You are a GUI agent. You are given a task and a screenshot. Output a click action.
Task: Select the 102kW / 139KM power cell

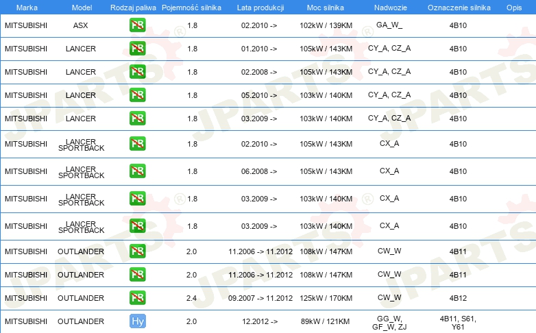326,25
